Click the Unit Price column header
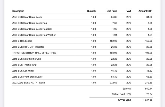 [112, 11]
